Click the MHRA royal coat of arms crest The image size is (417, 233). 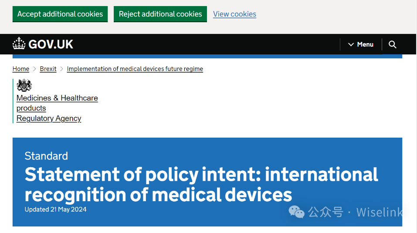pos(24,85)
